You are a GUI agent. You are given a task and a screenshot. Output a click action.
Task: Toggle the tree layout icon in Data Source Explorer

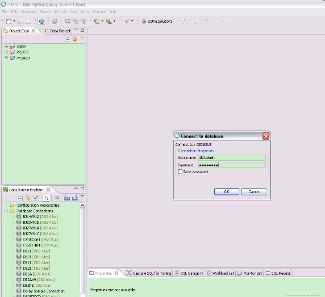click(x=47, y=198)
